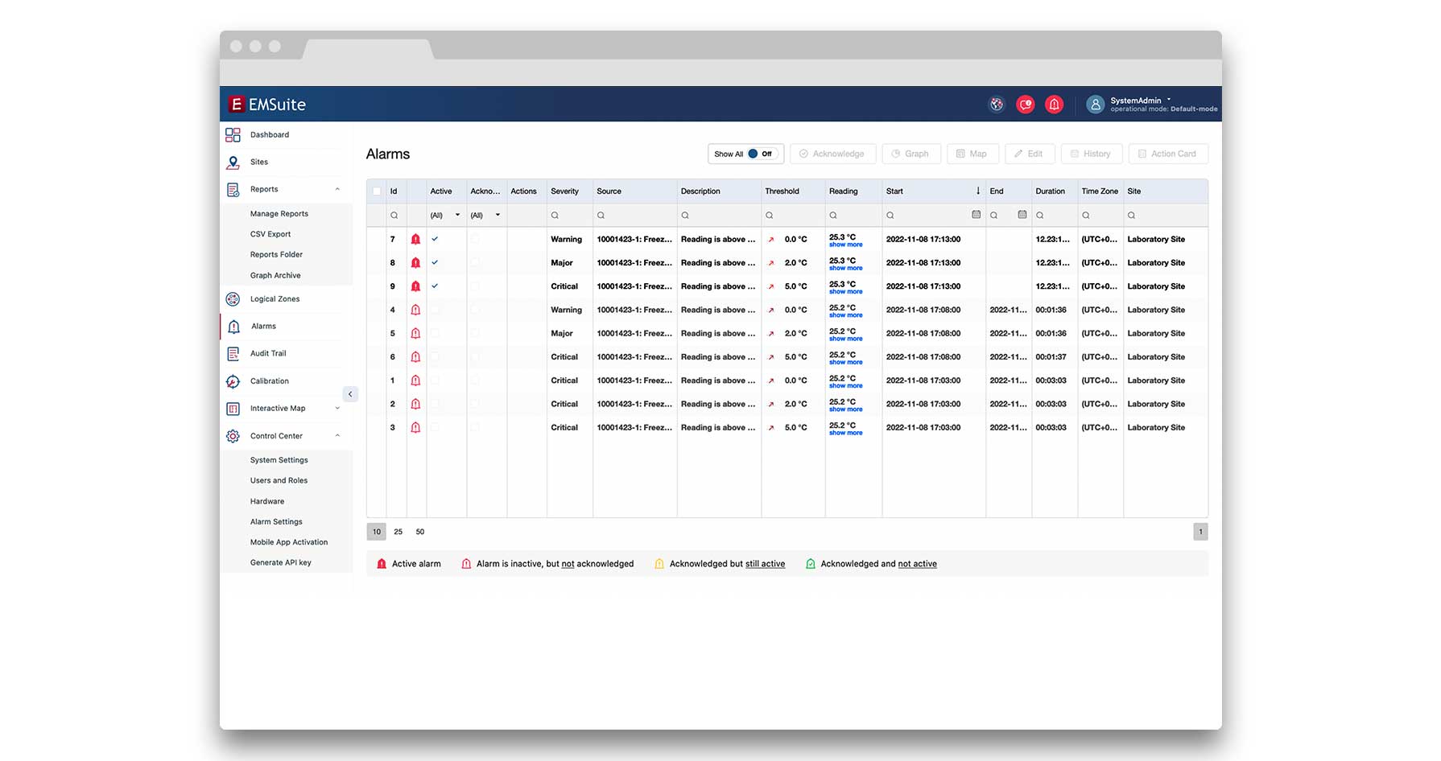Click the EMSuite logo
The height and width of the screenshot is (761, 1441).
pyautogui.click(x=267, y=105)
